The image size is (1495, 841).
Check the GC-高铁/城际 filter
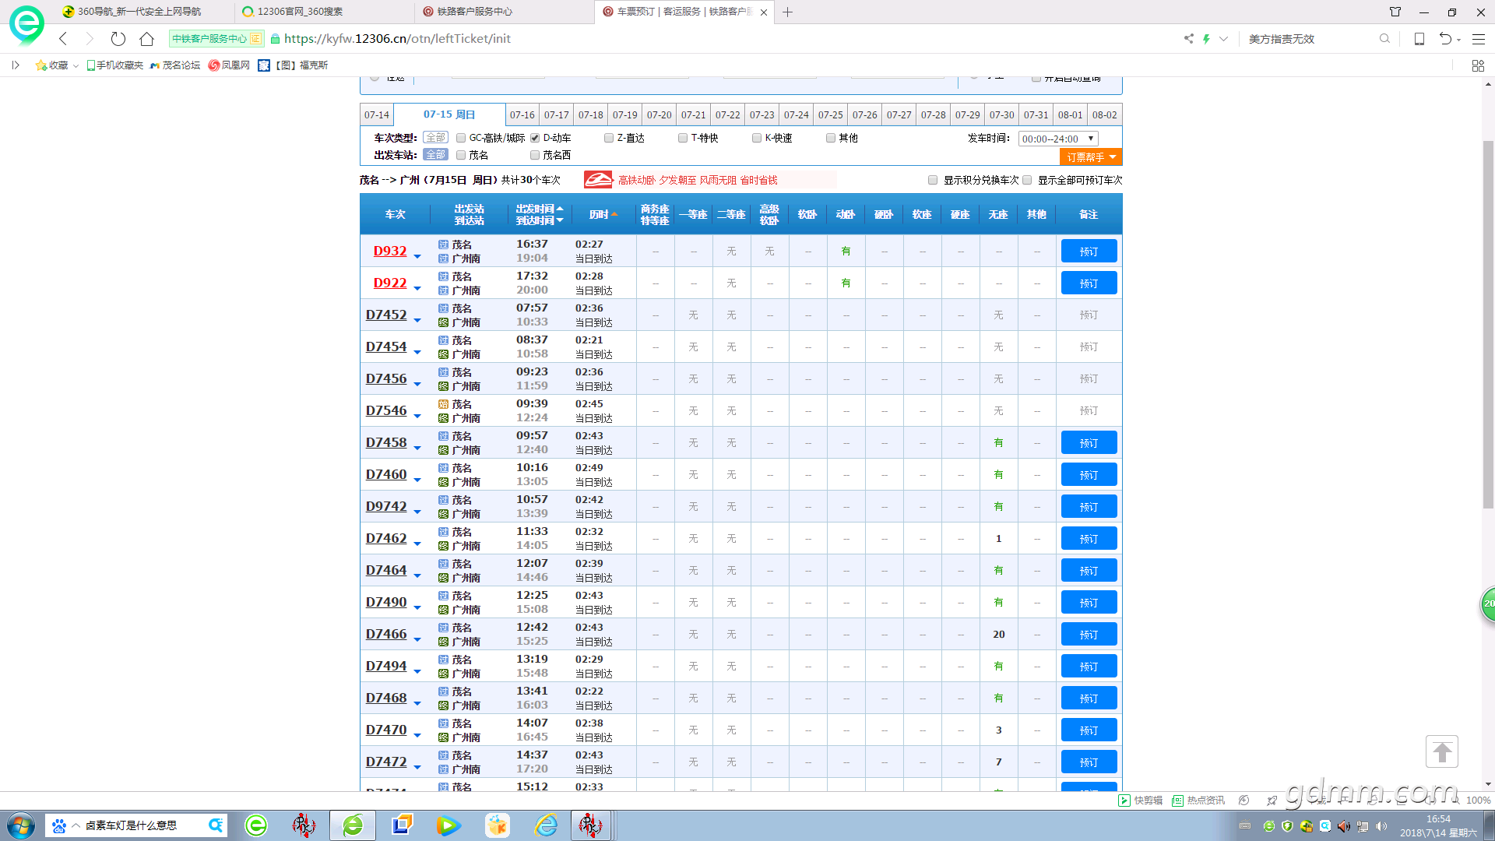(x=461, y=138)
